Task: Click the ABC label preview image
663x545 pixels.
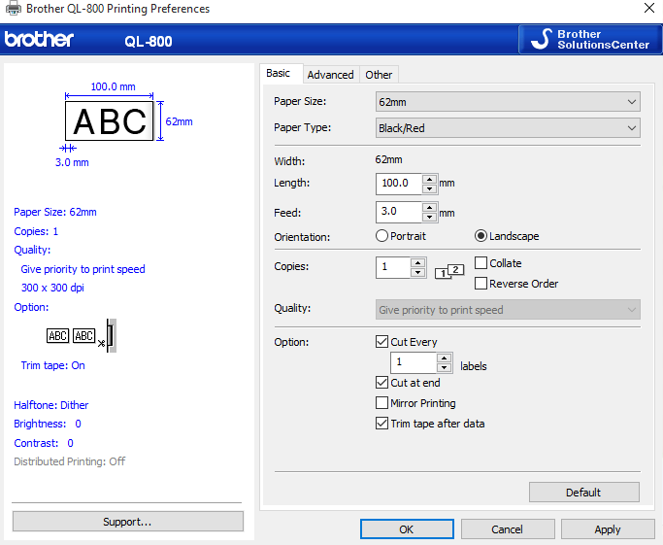Action: tap(109, 121)
